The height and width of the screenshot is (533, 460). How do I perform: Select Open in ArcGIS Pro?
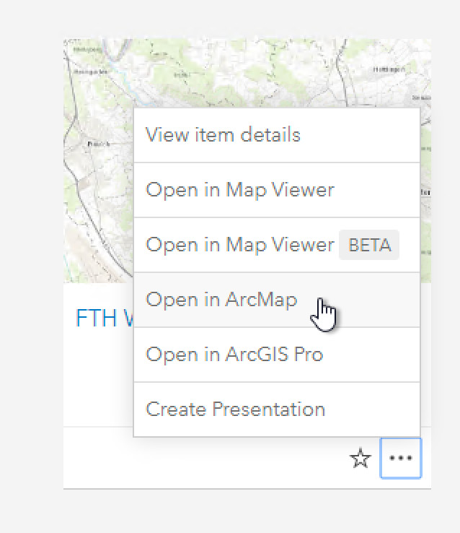pyautogui.click(x=277, y=355)
